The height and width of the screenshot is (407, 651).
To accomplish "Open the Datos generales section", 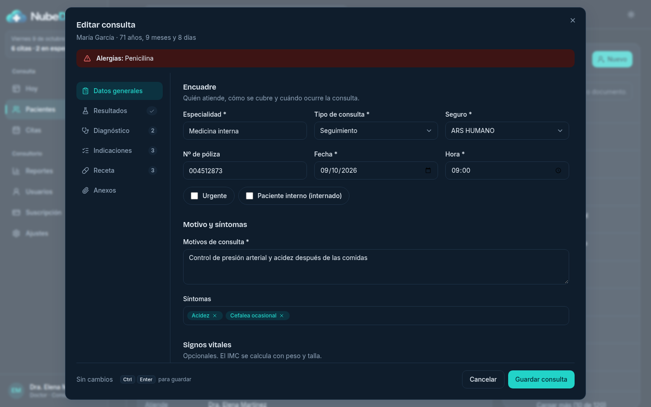I will [119, 91].
